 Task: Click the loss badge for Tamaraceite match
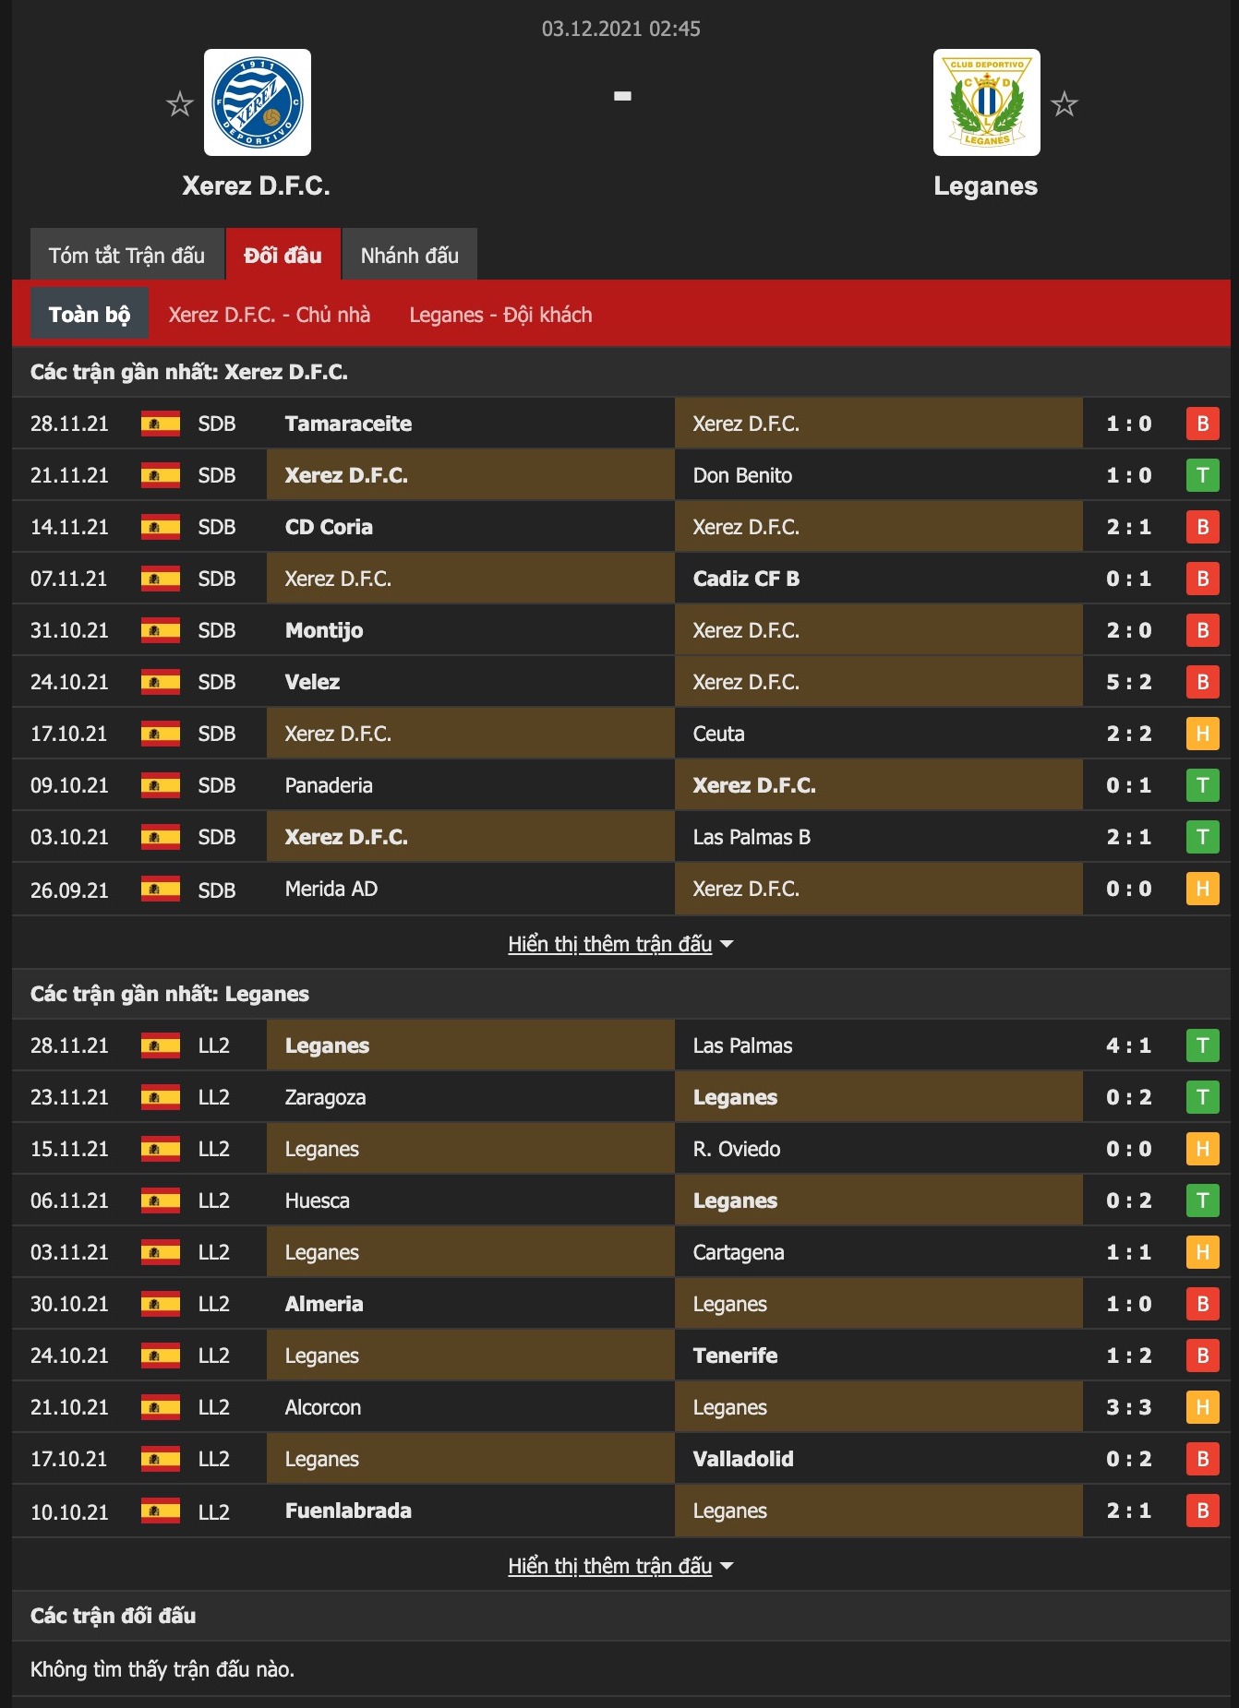1203,424
